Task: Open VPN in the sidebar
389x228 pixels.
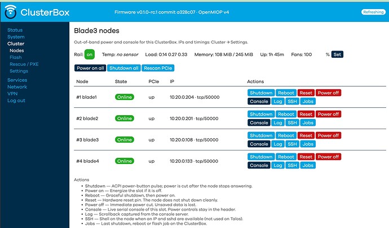Action: click(12, 94)
